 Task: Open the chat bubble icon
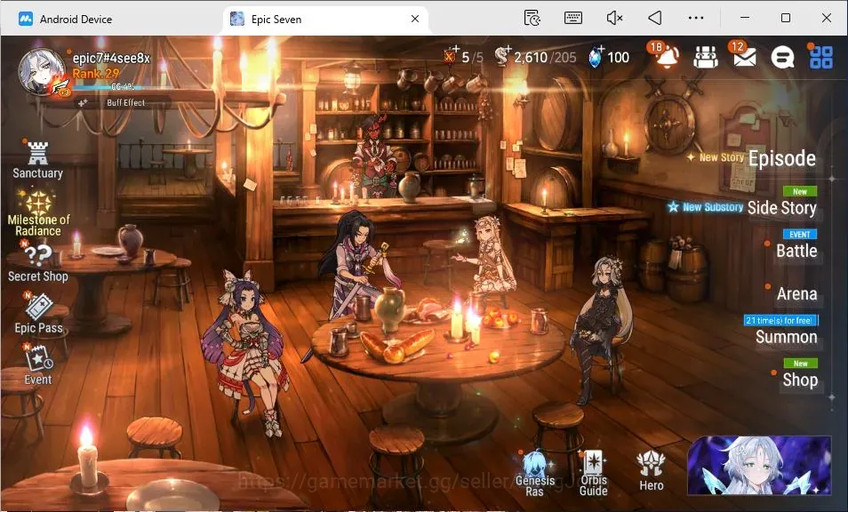[782, 57]
